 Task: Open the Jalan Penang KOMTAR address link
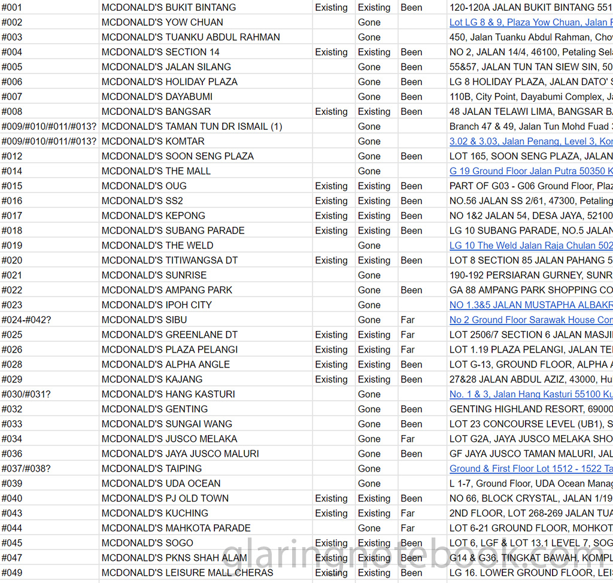click(530, 141)
